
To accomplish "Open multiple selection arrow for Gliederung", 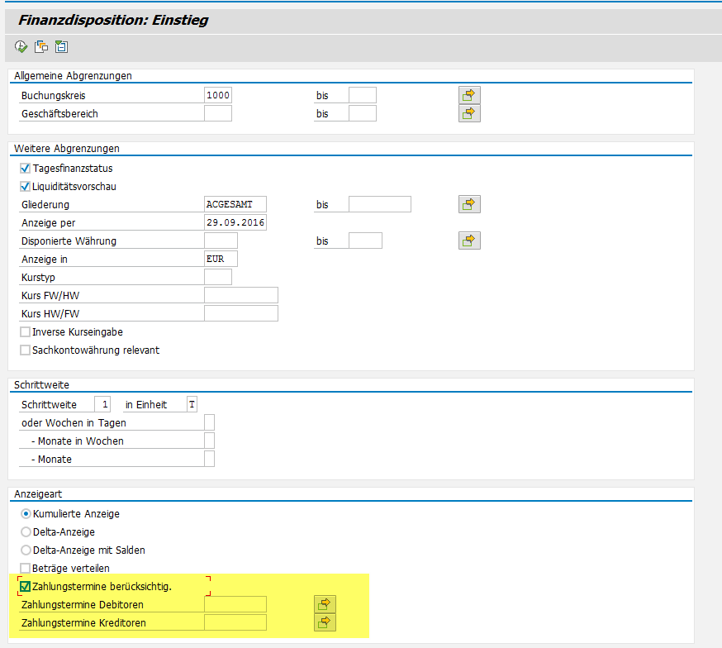I will [x=469, y=204].
